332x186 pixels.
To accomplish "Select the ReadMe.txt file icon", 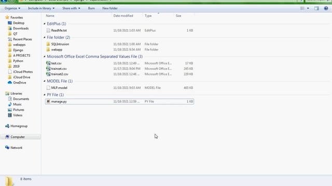I will (48, 30).
